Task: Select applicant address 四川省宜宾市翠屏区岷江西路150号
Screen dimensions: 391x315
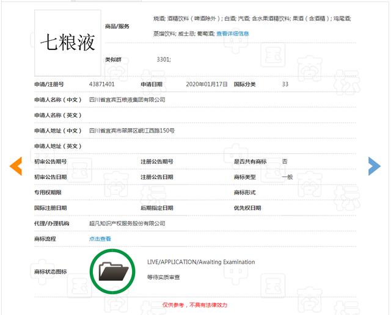Action: click(132, 131)
